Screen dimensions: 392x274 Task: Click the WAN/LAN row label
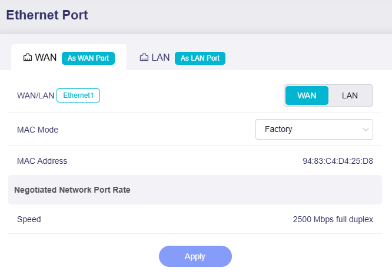pyautogui.click(x=35, y=95)
